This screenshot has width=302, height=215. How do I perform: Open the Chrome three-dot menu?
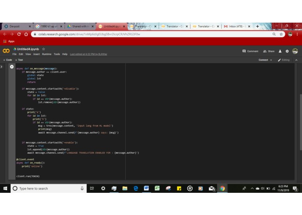coord(297,34)
